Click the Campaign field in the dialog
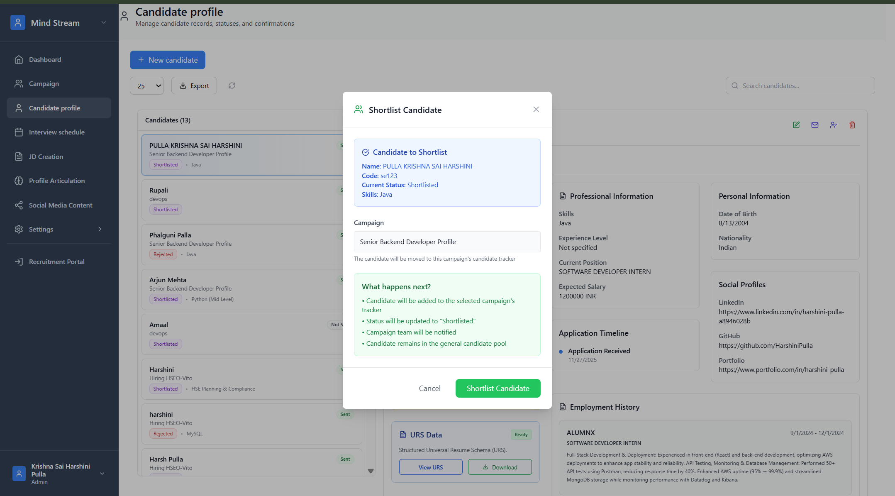This screenshot has height=496, width=895. (x=447, y=242)
